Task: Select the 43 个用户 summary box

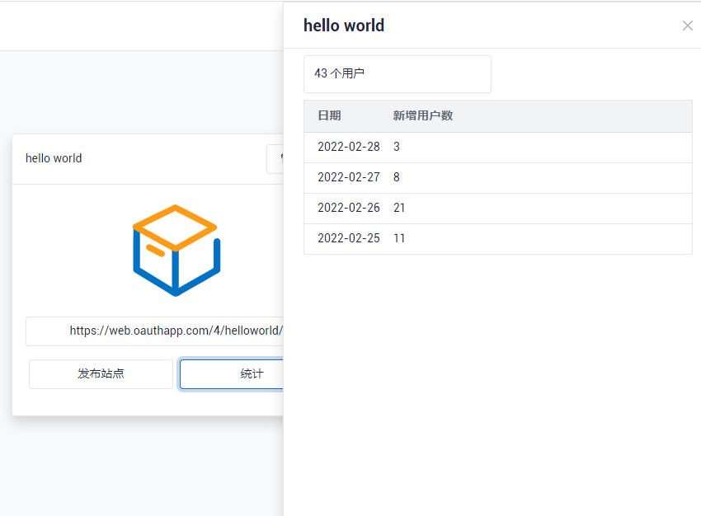Action: coord(397,74)
